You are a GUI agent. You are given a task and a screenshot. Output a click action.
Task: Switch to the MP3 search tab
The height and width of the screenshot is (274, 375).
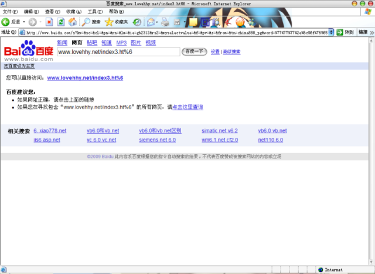(121, 43)
